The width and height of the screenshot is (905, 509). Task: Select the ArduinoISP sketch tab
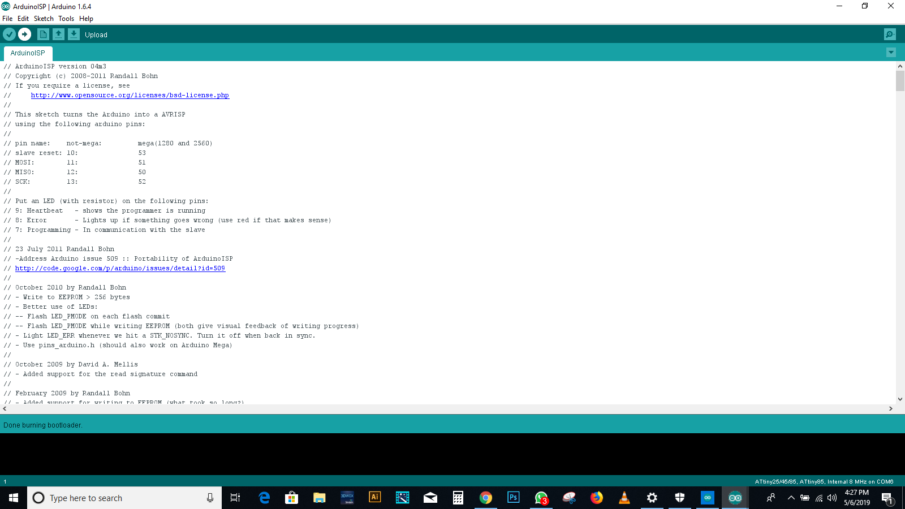click(x=28, y=53)
